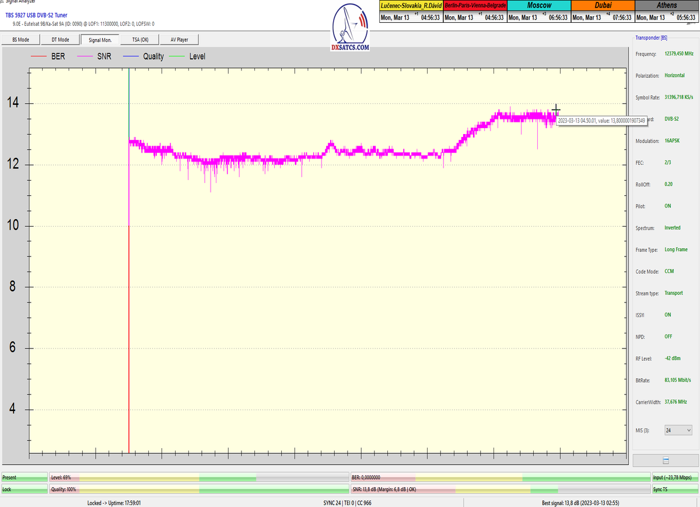Viewport: 700px width, 507px height.
Task: Click the Present status indicator
Action: 24,477
